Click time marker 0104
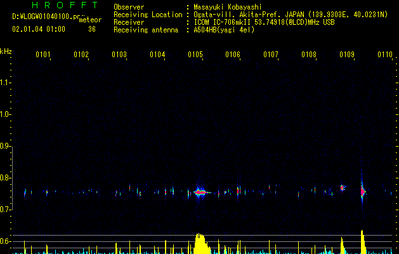Image resolution: width=399 pixels, height=254 pixels. tap(157, 54)
